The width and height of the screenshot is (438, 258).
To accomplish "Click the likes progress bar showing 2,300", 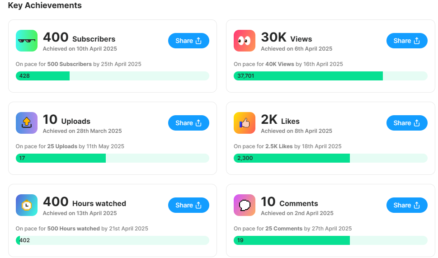I will pyautogui.click(x=330, y=158).
